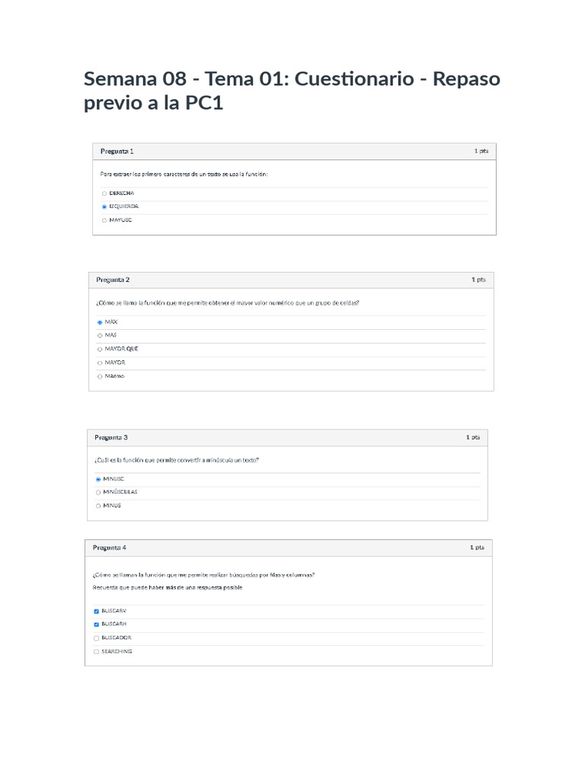Uncheck the BUSCARV checkbox
The width and height of the screenshot is (585, 780).
click(x=96, y=611)
